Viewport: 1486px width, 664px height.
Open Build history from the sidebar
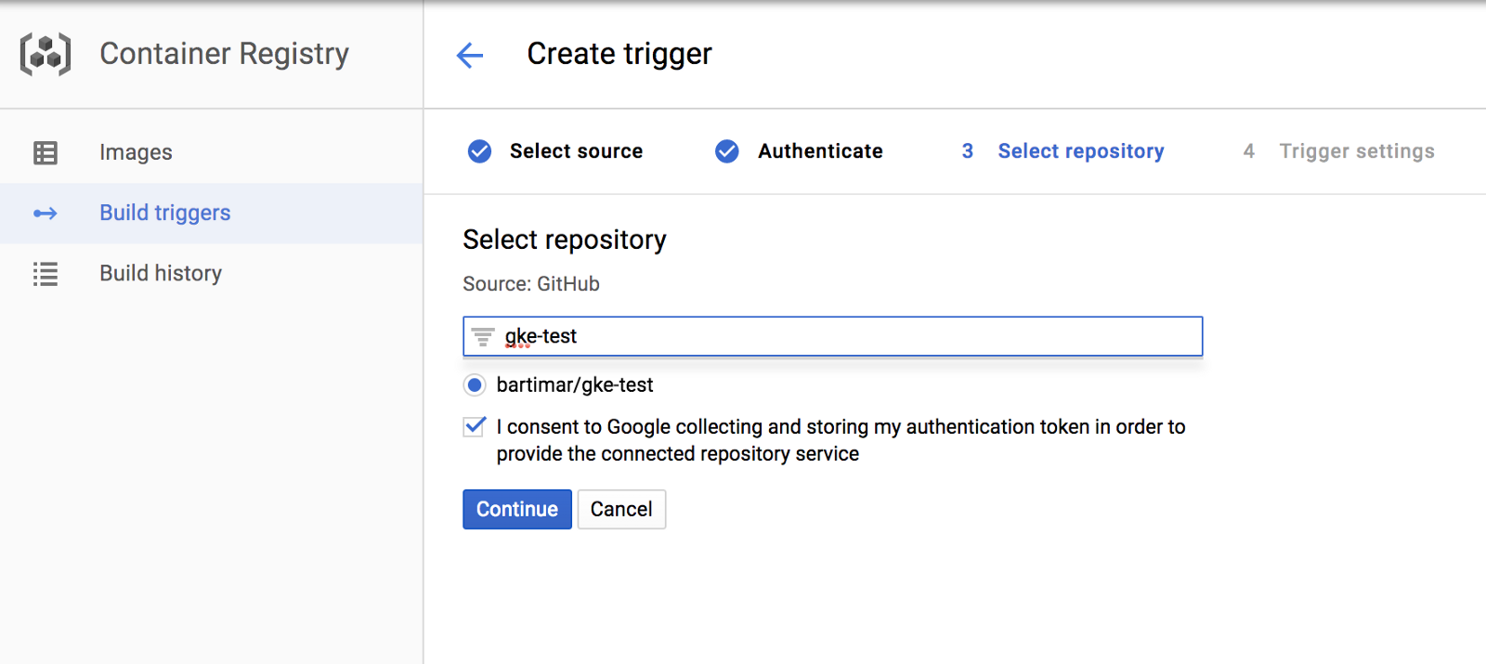click(x=161, y=274)
